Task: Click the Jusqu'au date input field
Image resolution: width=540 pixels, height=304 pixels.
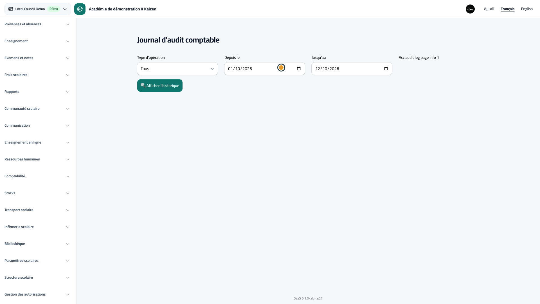Action: [352, 69]
